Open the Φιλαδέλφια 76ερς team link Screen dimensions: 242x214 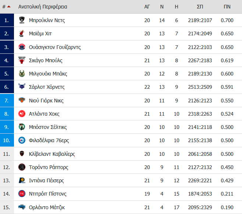pyautogui.click(x=49, y=140)
